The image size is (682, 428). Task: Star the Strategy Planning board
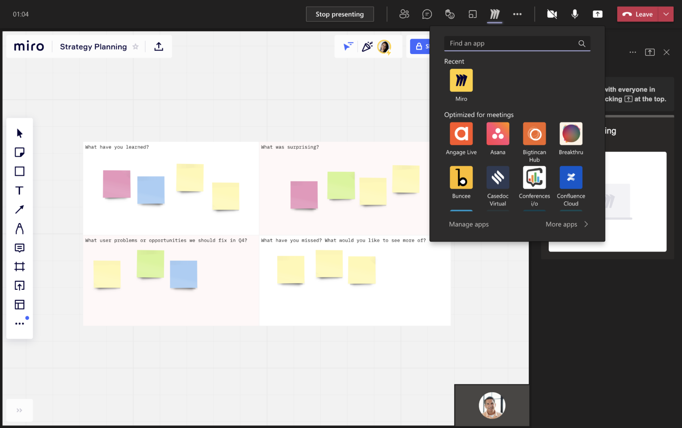[x=135, y=47]
